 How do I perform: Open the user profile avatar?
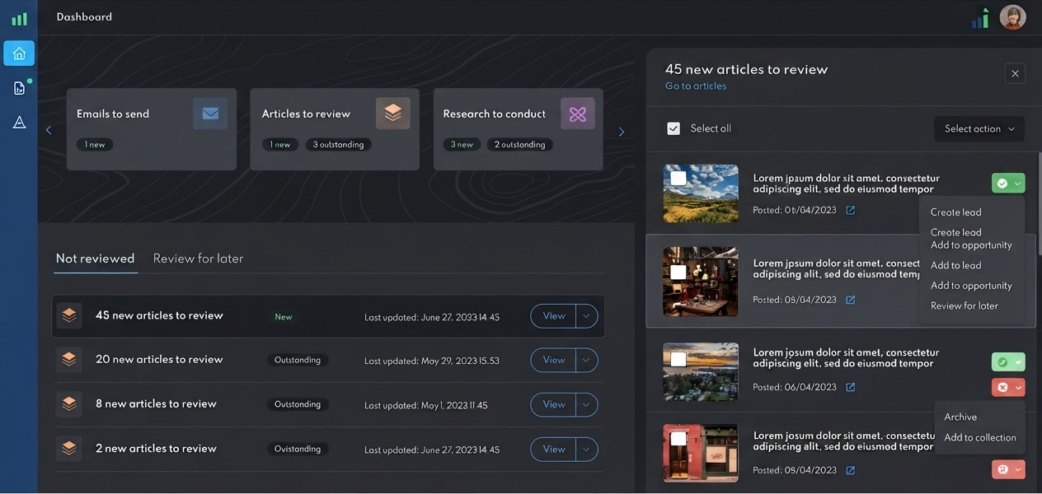[x=1013, y=17]
